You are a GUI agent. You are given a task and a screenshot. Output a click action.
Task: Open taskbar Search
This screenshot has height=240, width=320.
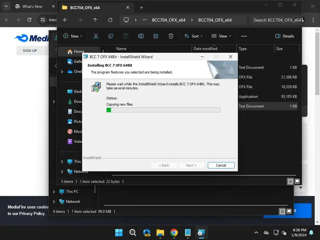tap(132, 232)
